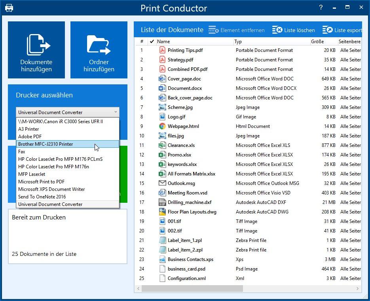Click the Liste löschen icon

[277, 30]
